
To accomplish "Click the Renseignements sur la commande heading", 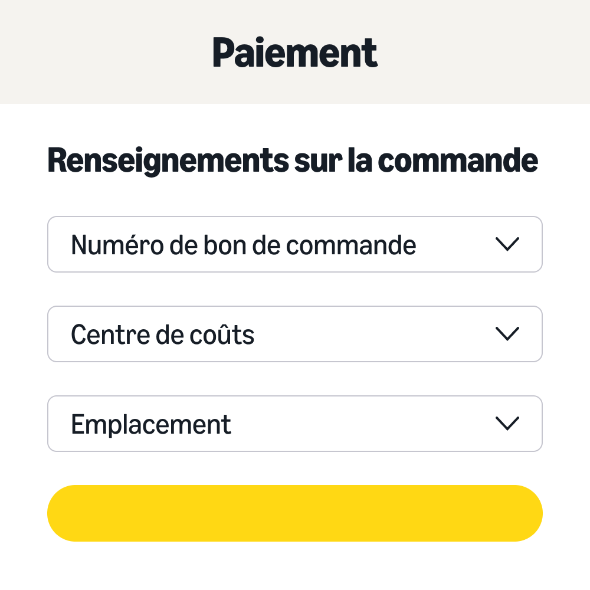I will (x=293, y=159).
